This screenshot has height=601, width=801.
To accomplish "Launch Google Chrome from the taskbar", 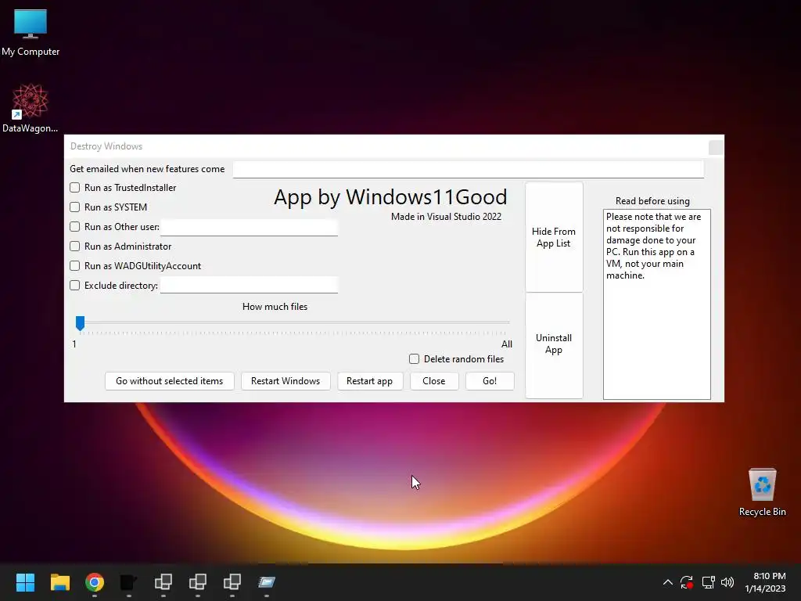I will pos(95,582).
